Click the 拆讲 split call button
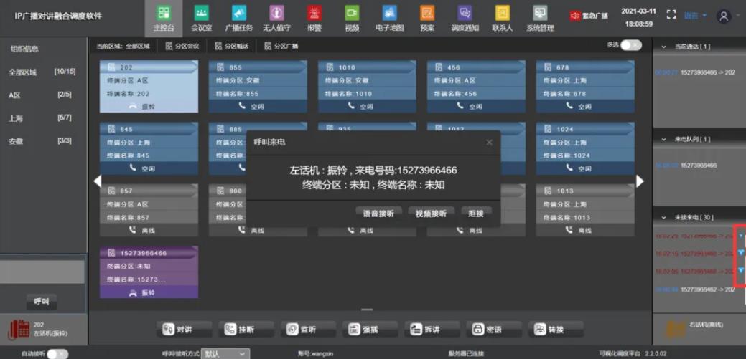Screen dimensions: 746x359 [x=432, y=329]
